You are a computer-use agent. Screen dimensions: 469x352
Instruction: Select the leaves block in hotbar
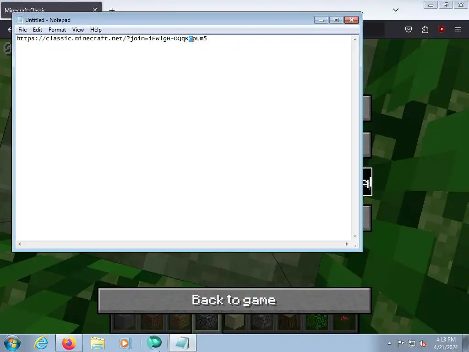(x=317, y=323)
